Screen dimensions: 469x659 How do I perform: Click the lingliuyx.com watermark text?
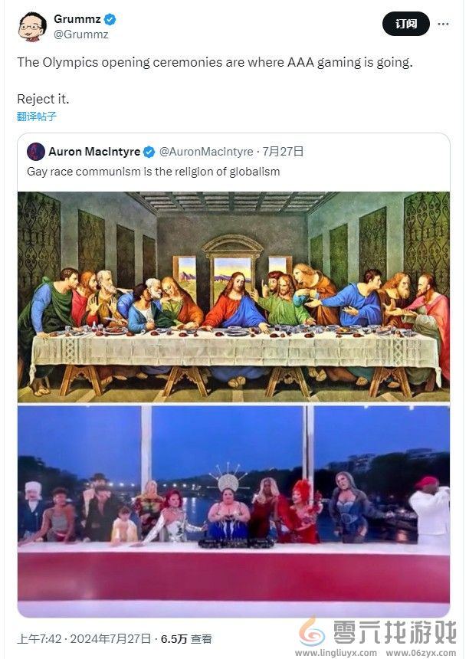336,652
